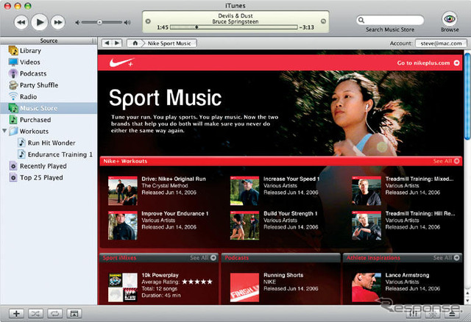Collapse the Workouts folder triangle
The height and width of the screenshot is (322, 471).
pos(4,131)
